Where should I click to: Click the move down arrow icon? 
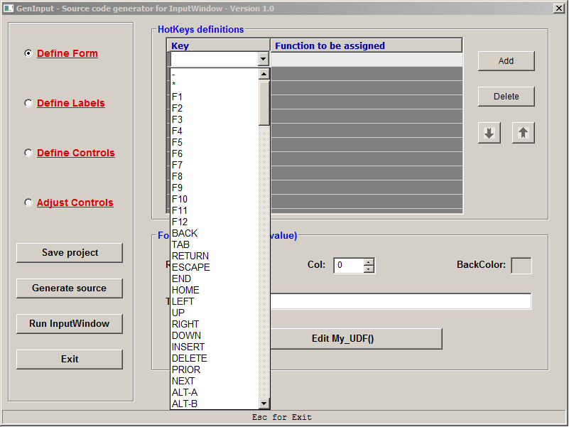(x=489, y=133)
